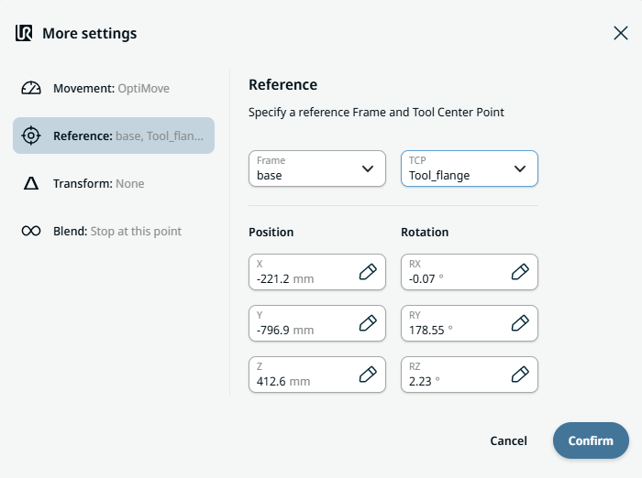The image size is (642, 478).
Task: Edit the RY rotation via pencil icon
Action: 519,323
